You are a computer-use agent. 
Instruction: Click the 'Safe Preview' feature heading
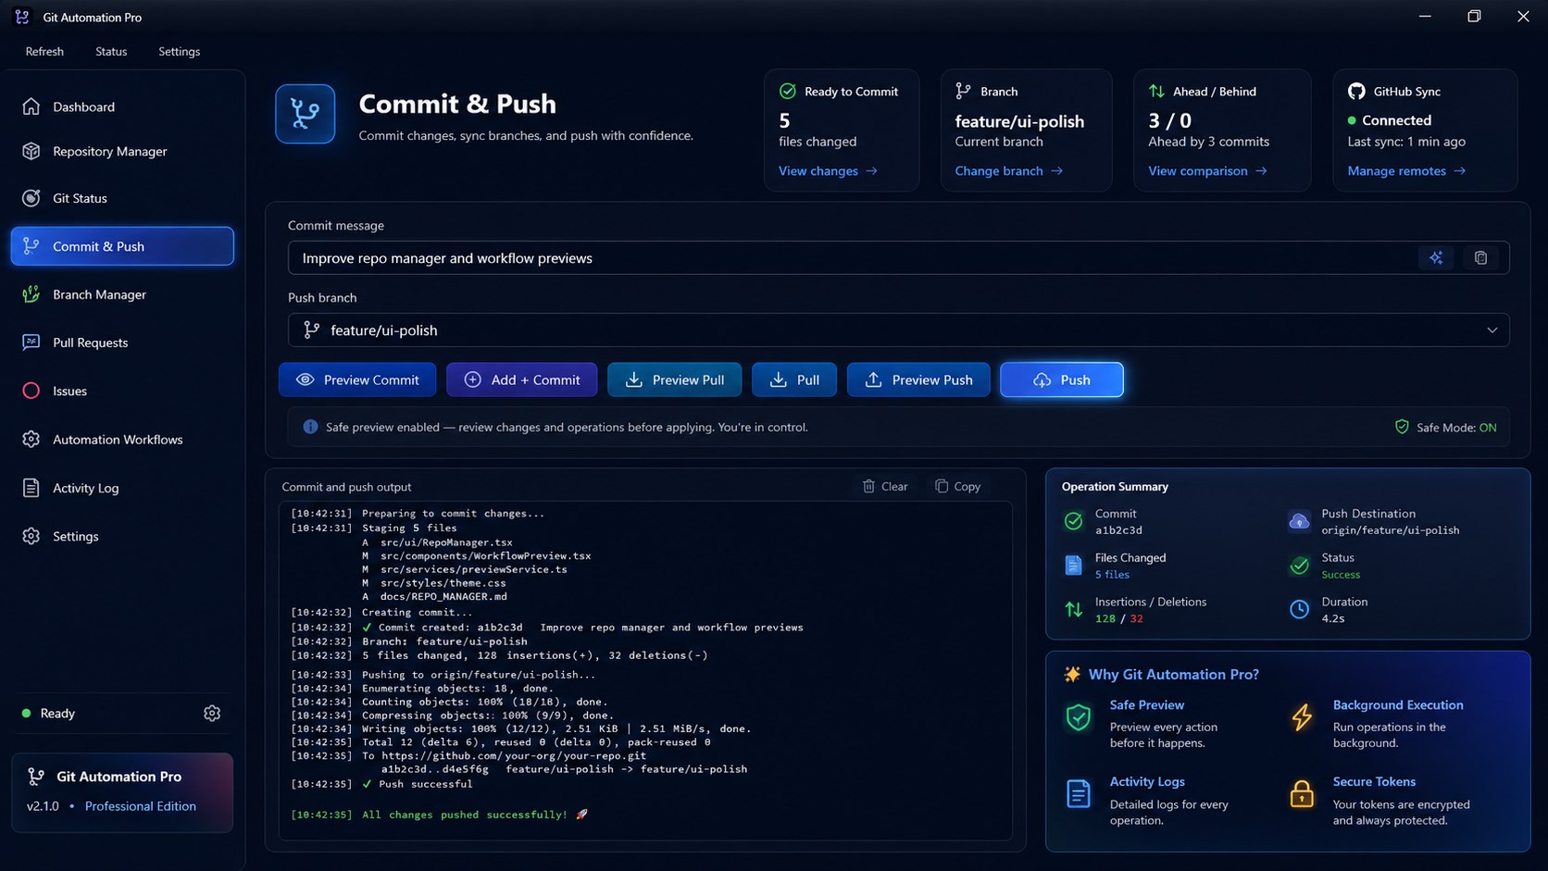coord(1146,705)
